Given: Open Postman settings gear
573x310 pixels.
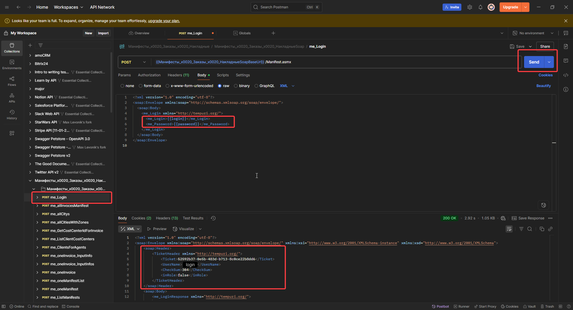Looking at the screenshot, I should point(470,7).
